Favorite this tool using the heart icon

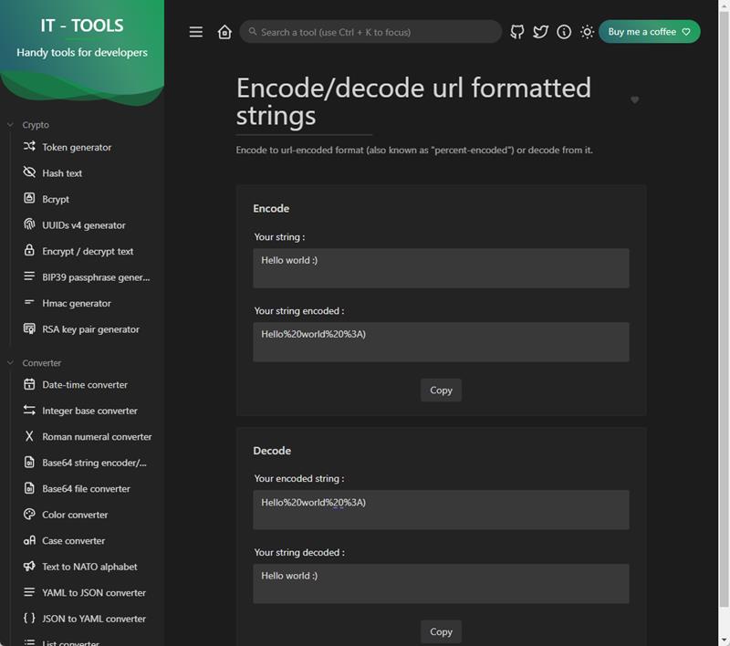[635, 100]
